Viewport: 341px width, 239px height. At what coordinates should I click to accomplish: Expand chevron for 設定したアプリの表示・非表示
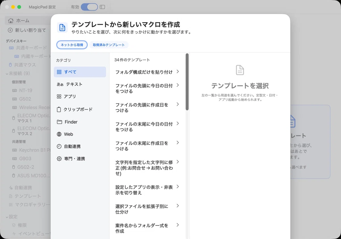click(178, 186)
